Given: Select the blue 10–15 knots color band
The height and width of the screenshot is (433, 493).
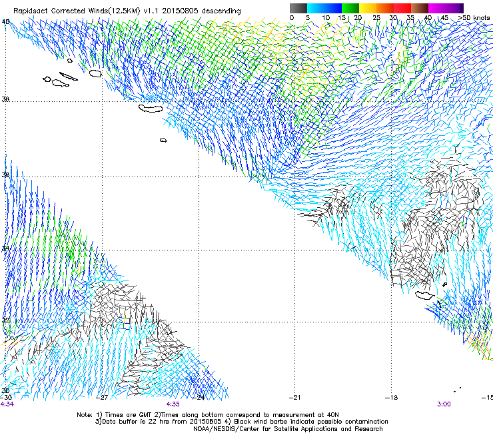Looking at the screenshot, I should point(333,8).
